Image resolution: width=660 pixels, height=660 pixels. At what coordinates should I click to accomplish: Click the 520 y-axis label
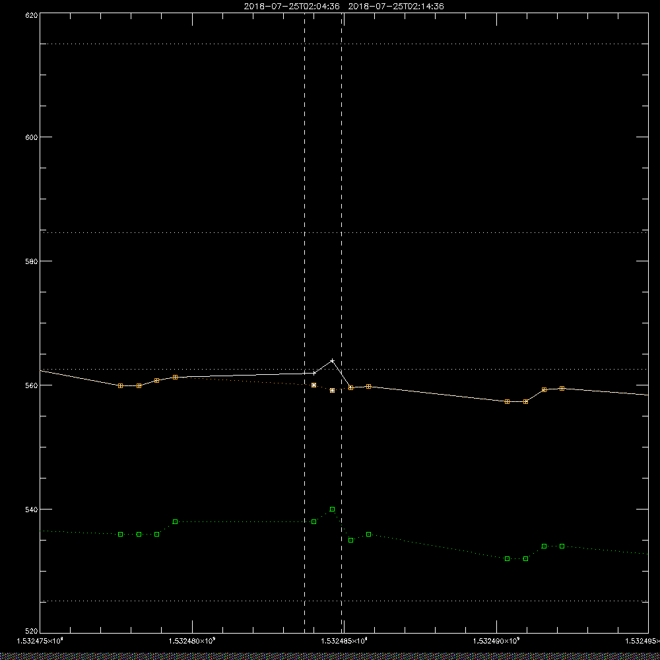(x=32, y=631)
